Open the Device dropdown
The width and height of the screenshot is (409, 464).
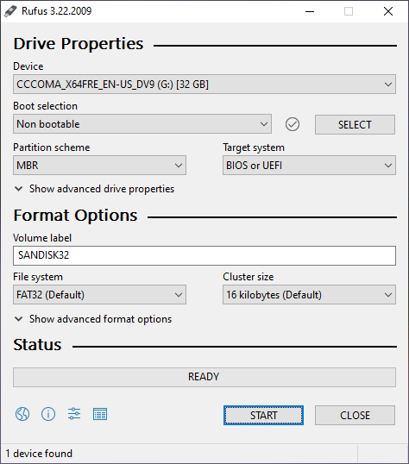point(204,85)
